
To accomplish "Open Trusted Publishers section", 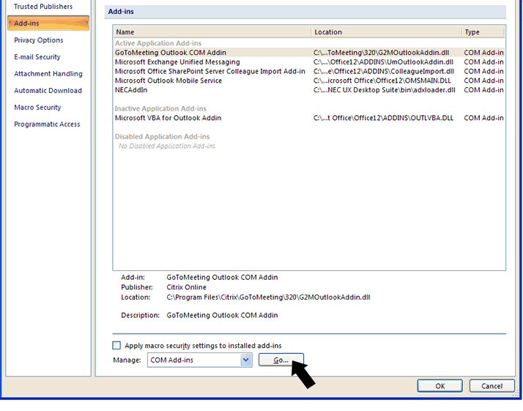I will pos(43,7).
